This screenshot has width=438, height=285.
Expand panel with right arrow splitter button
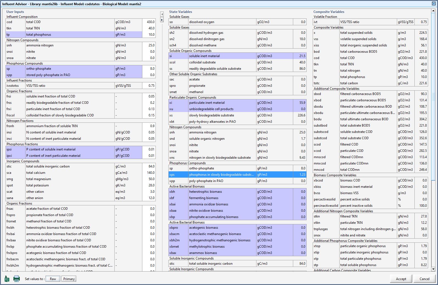point(162,20)
